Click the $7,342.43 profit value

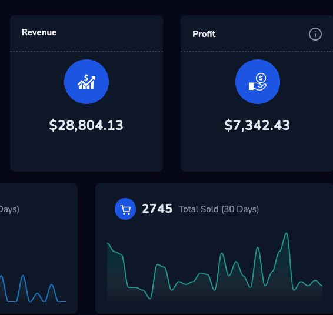[257, 125]
